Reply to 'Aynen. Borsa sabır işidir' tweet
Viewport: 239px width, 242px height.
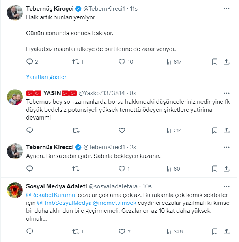30,169
